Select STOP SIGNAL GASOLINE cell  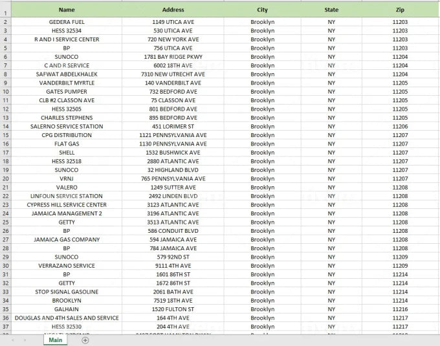coord(67,291)
